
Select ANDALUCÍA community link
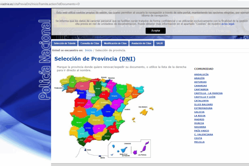tap(202, 74)
